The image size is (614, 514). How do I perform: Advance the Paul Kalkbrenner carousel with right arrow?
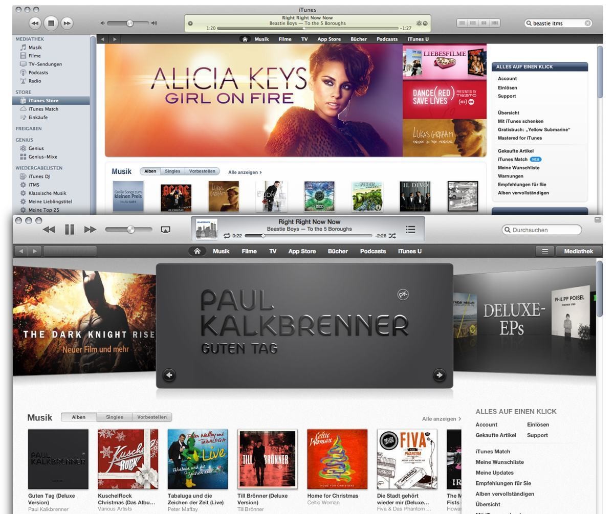[x=439, y=375]
